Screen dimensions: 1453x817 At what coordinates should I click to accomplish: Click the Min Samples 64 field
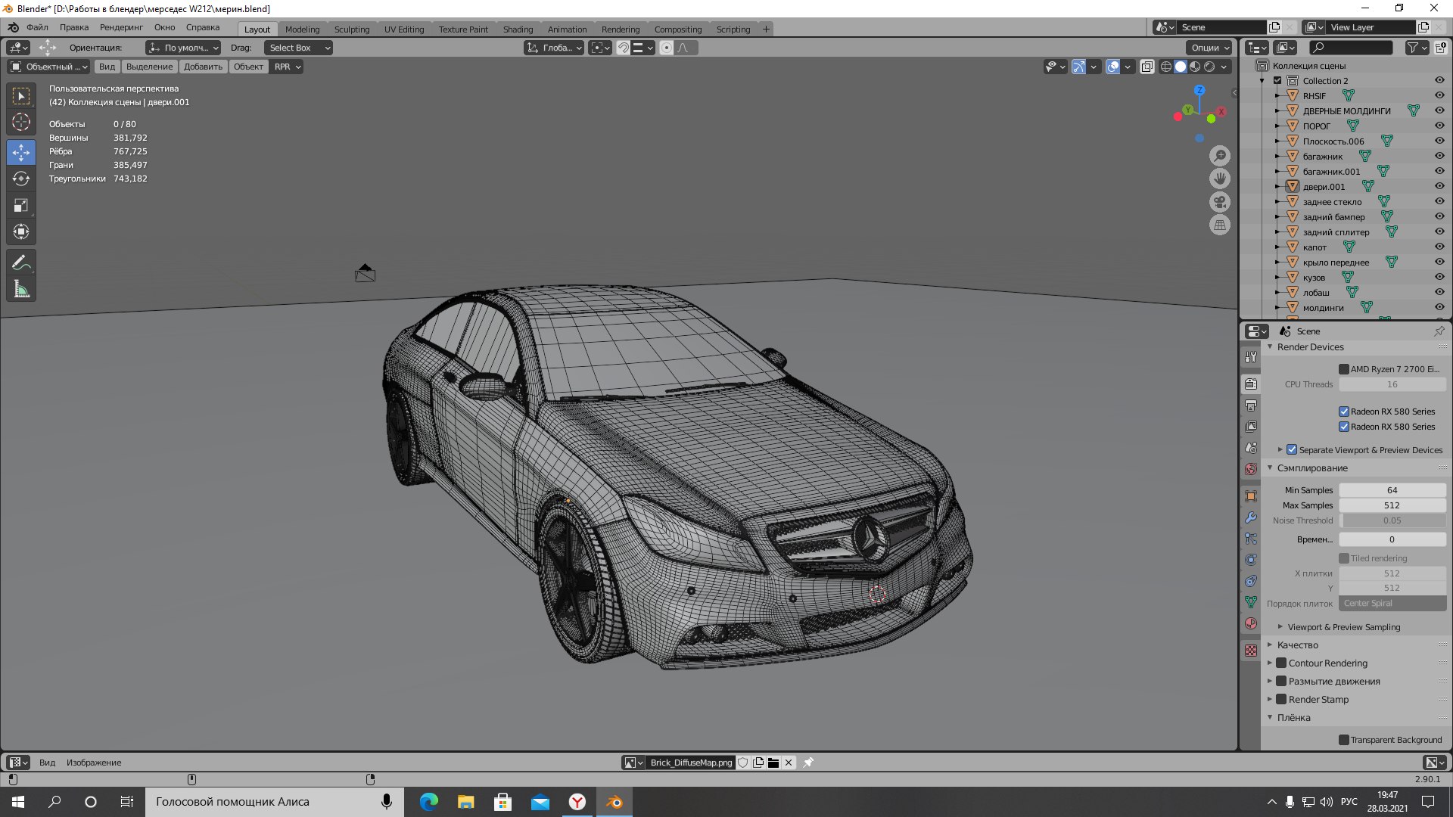(1392, 490)
